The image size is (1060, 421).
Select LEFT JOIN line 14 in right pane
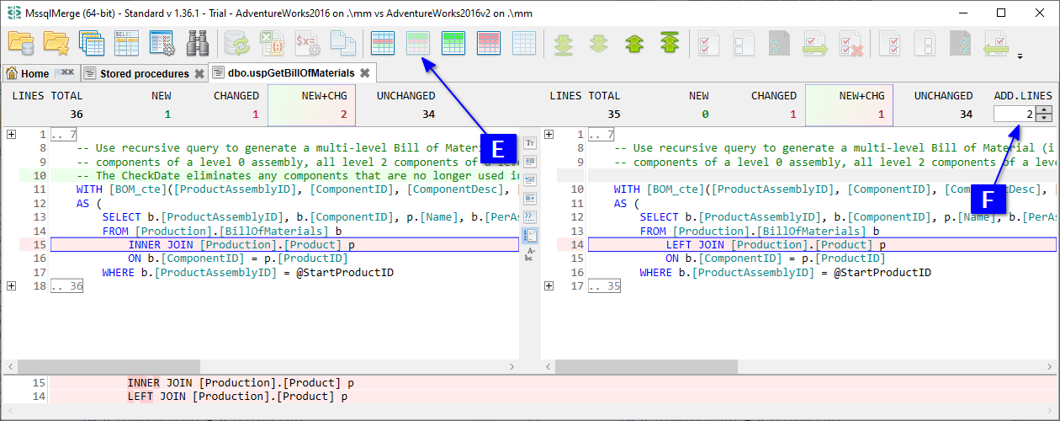click(x=822, y=245)
